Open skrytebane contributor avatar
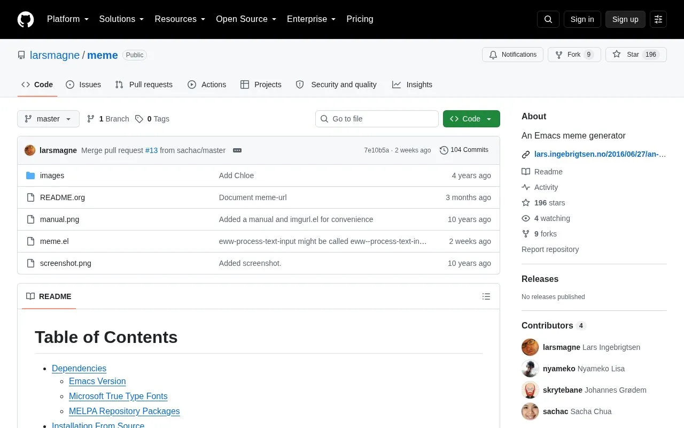 [530, 390]
